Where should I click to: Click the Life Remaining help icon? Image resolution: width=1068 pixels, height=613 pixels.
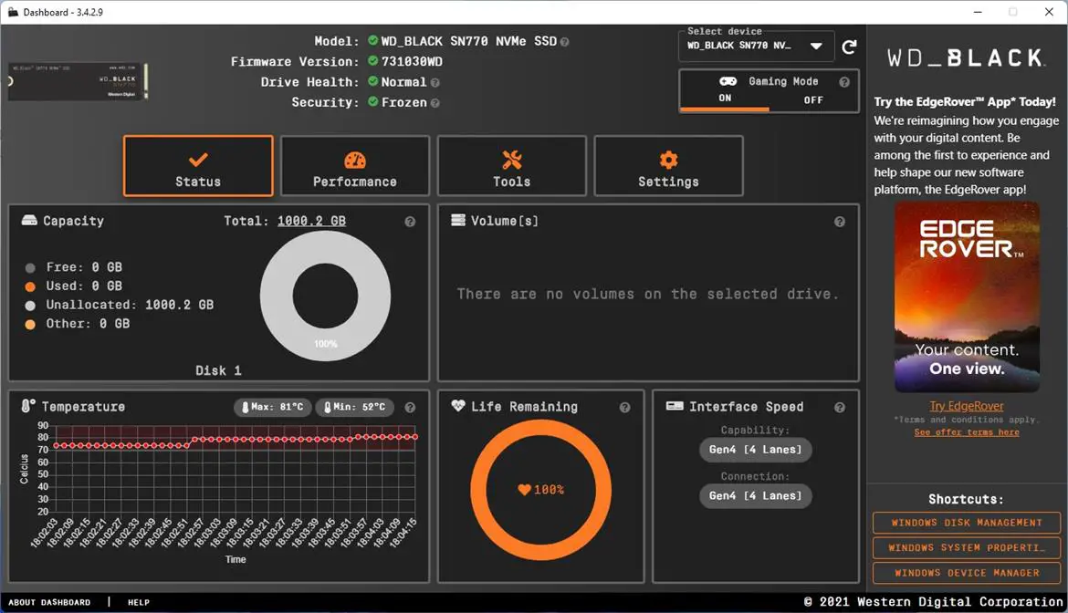pyautogui.click(x=624, y=408)
